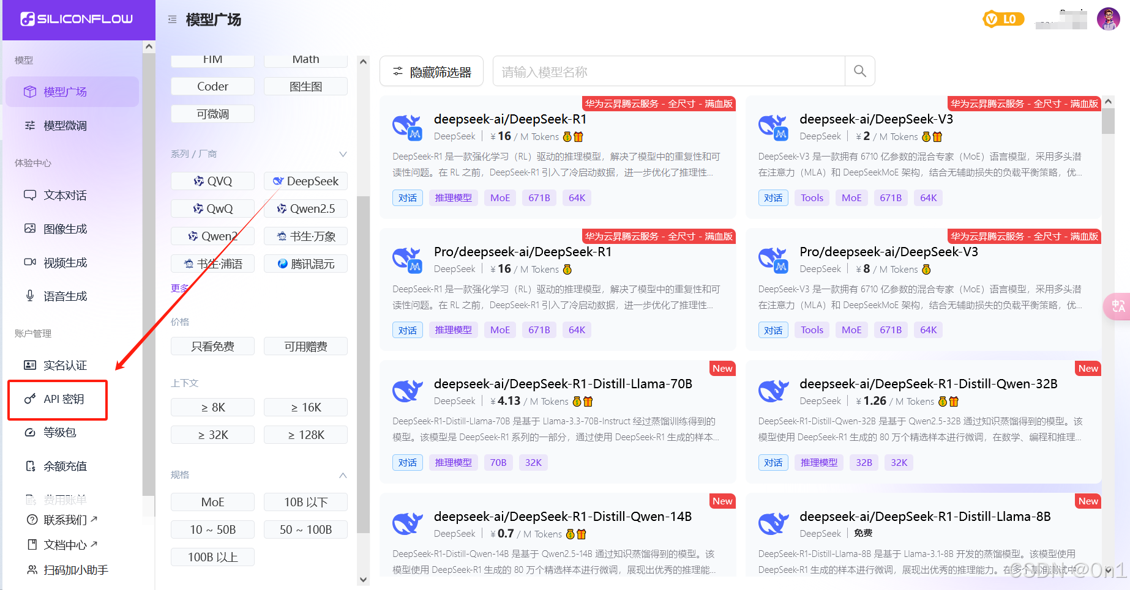
Task: Click gift icon on DeepSeek-R1 price
Action: [578, 137]
